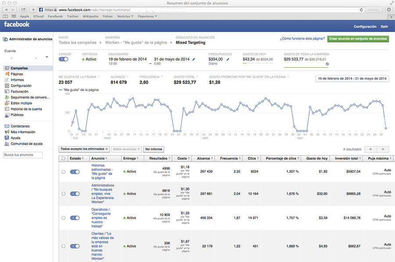Click the Públicos audience icon

(x=7, y=115)
